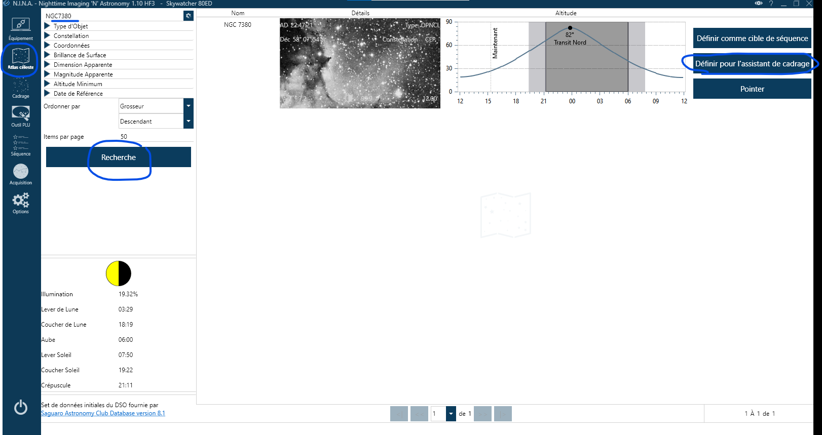Open the Équipement tab

pyautogui.click(x=21, y=29)
